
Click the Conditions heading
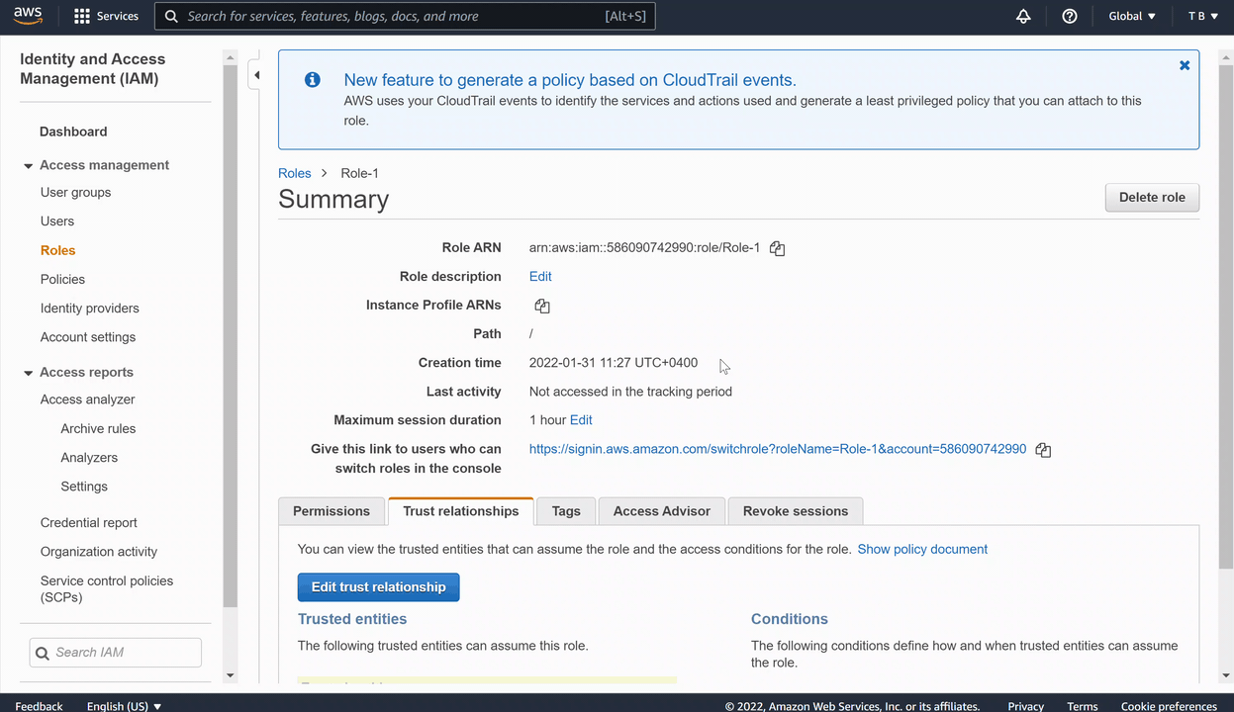pos(790,619)
